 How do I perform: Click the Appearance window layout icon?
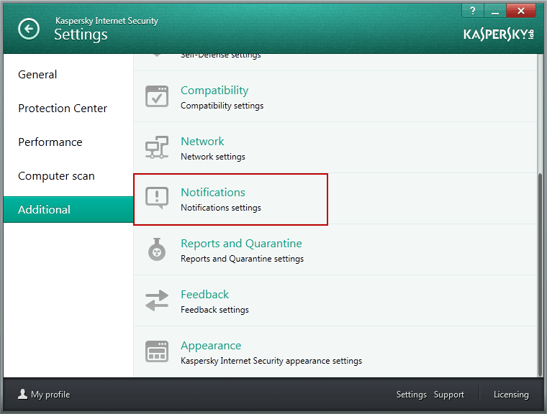(x=157, y=351)
